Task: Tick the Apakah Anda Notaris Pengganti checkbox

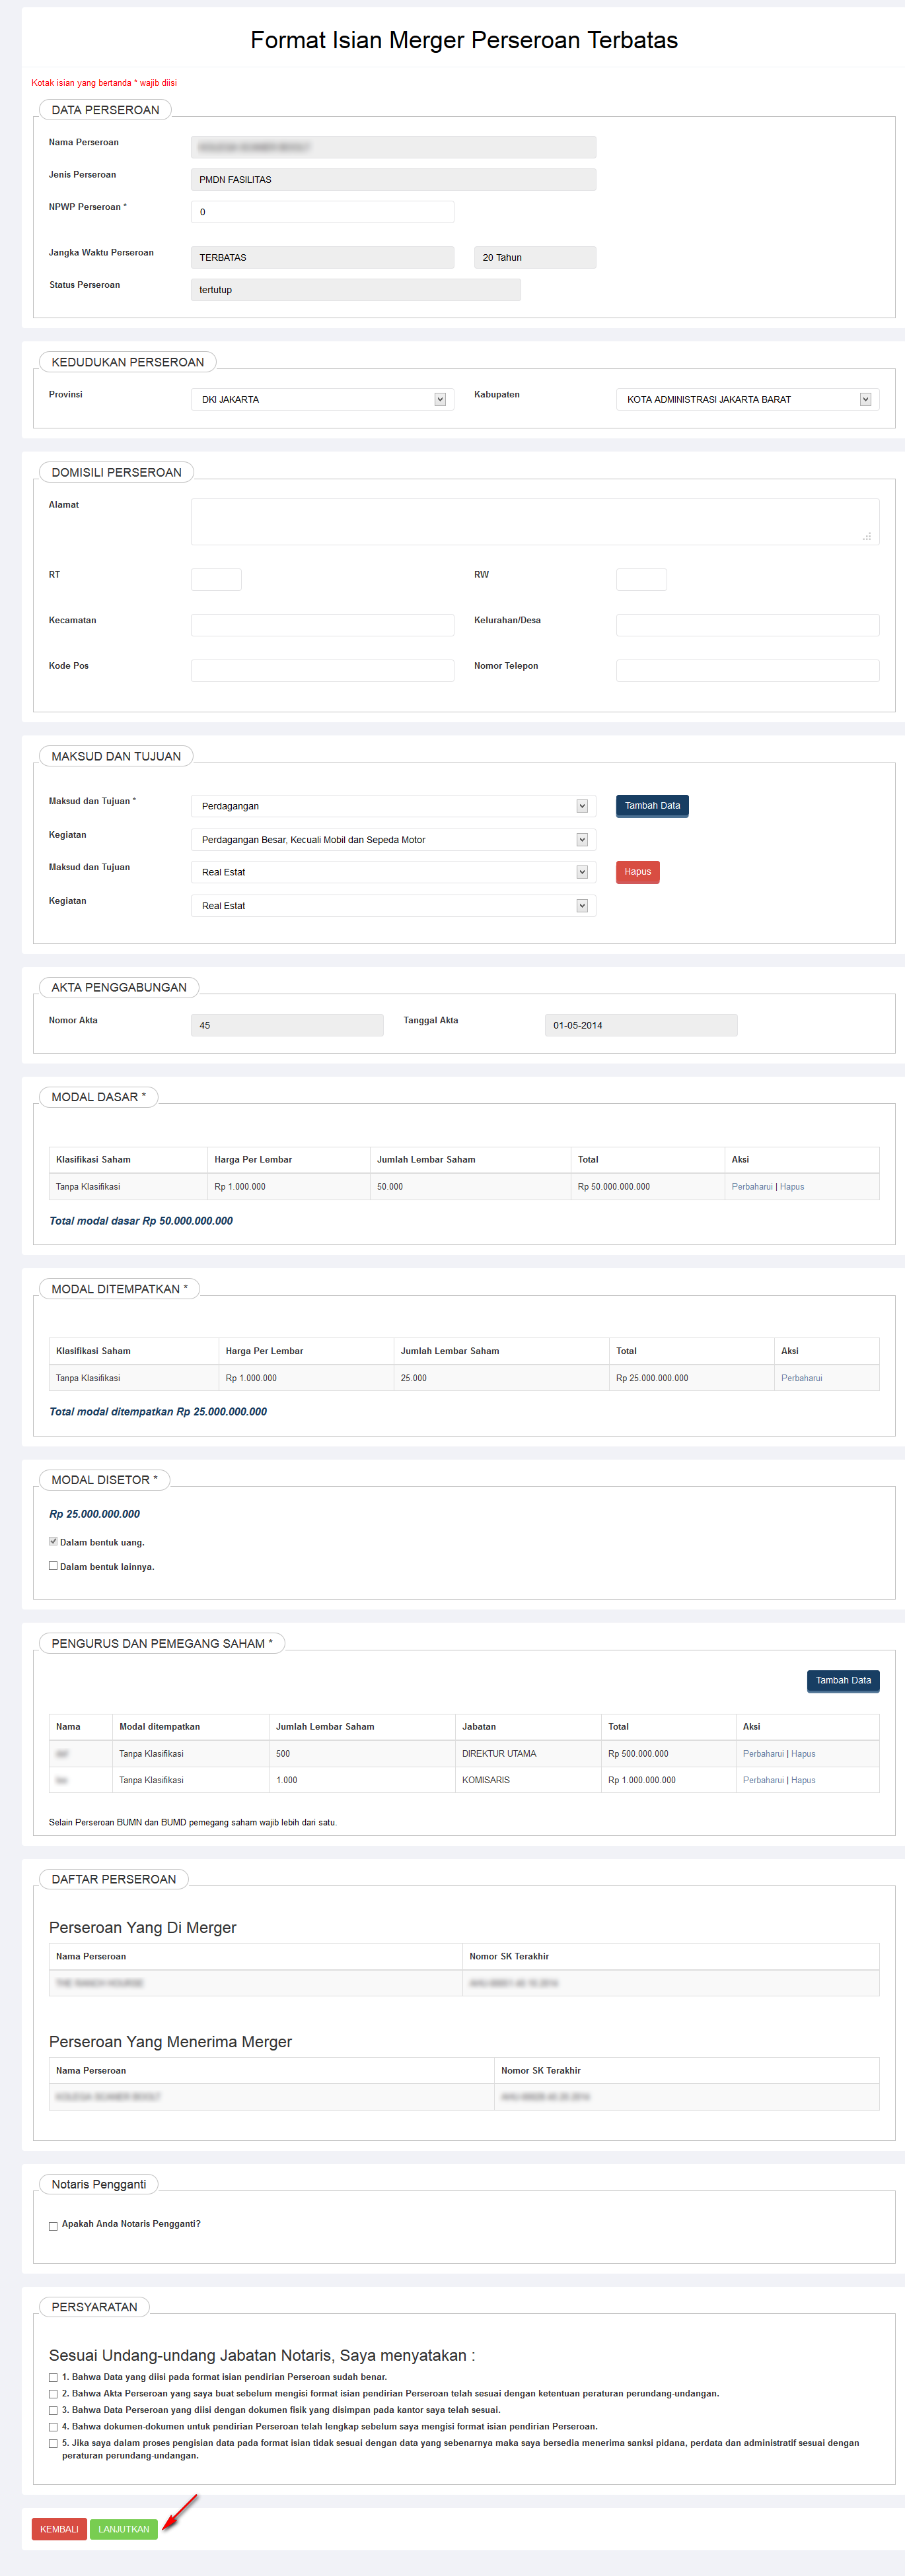Action: pos(53,2226)
